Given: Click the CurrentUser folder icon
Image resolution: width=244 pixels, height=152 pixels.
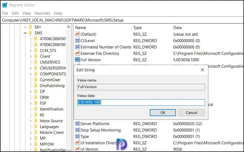Looking at the screenshot, I should pos(36,80).
